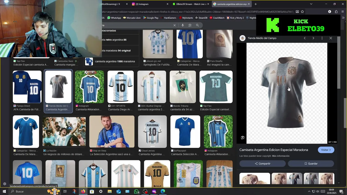Select 'camiseta retro argentina 86' related search
Image resolution: width=347 pixels, height=195 pixels.
point(120,40)
